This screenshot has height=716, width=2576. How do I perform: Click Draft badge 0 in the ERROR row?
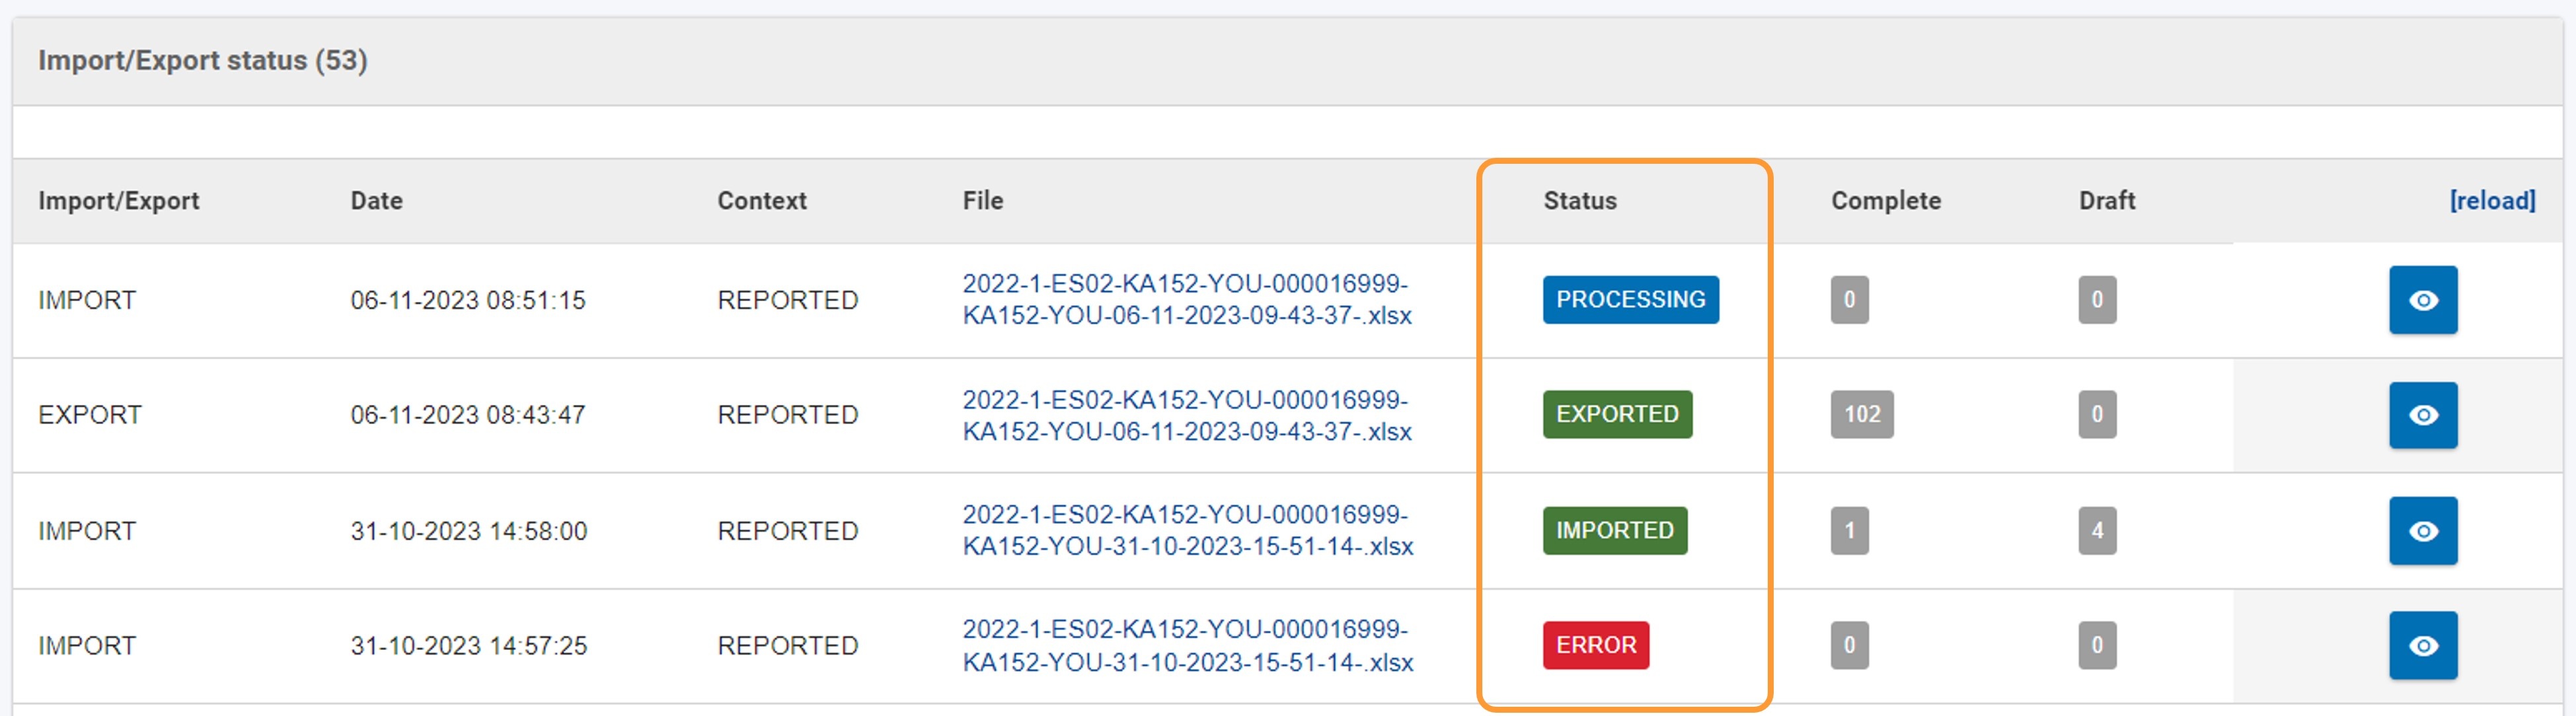pos(2097,645)
